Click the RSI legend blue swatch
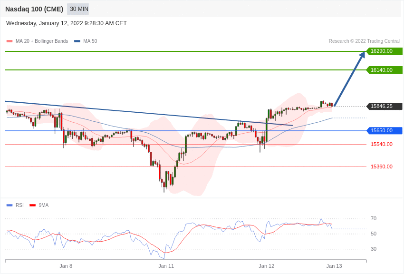The image size is (404, 274). [10, 205]
